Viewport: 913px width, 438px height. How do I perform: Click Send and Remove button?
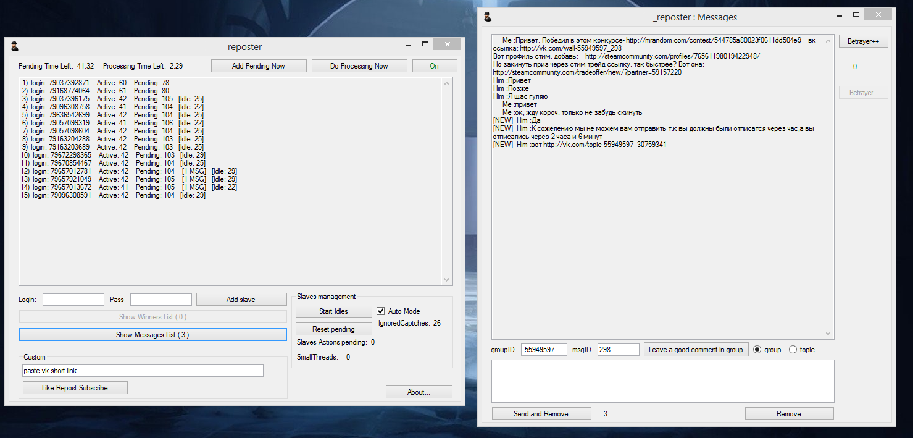point(541,414)
